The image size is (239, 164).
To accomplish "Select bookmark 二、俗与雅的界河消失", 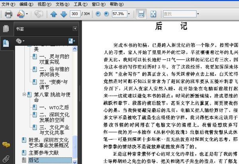I will point(54,72).
